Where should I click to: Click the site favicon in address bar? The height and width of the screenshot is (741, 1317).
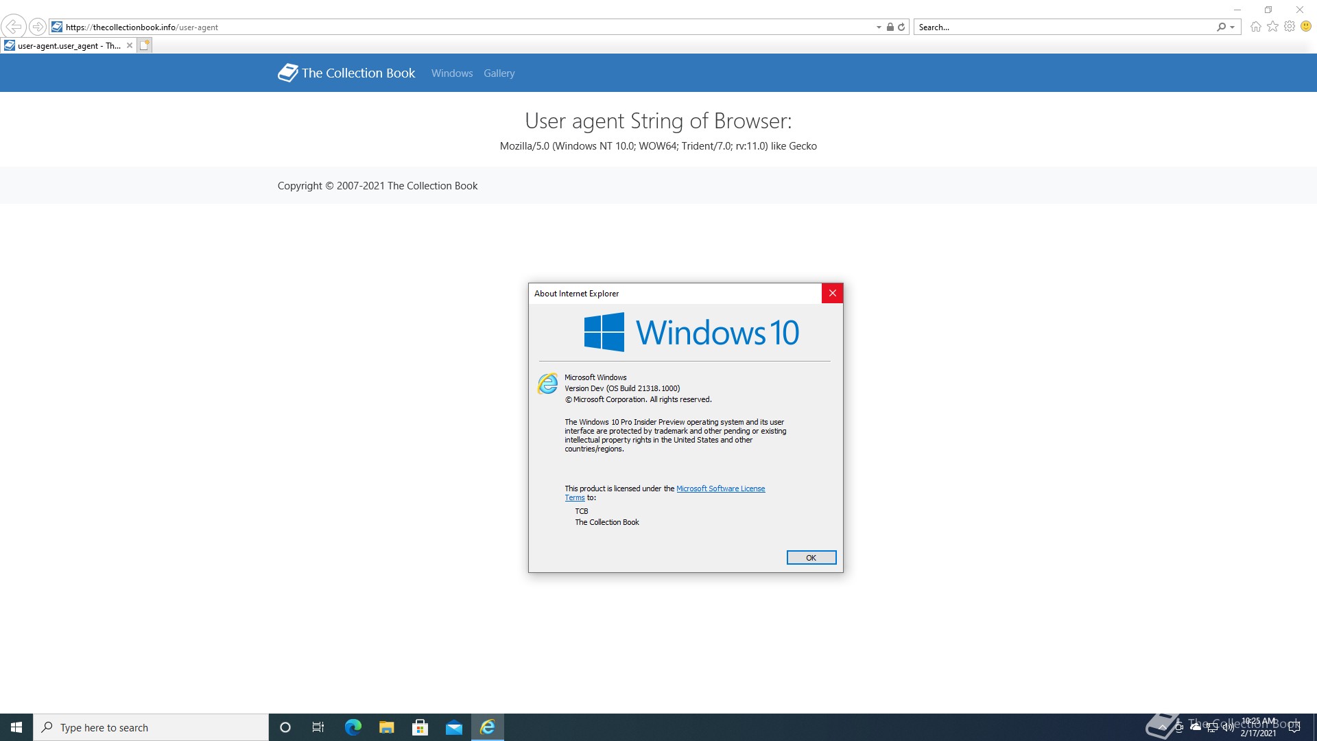[57, 27]
